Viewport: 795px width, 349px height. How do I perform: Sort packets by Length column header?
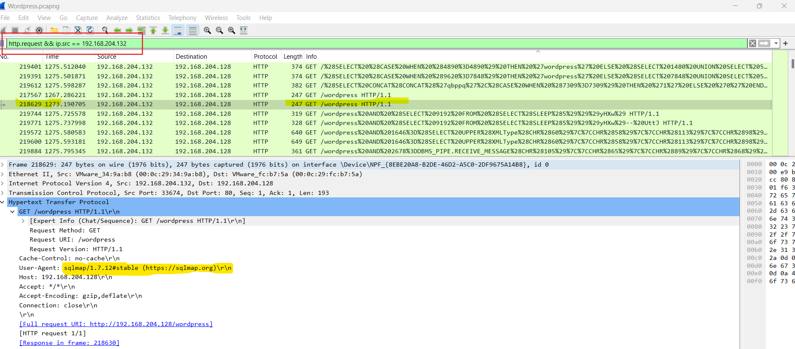(293, 57)
